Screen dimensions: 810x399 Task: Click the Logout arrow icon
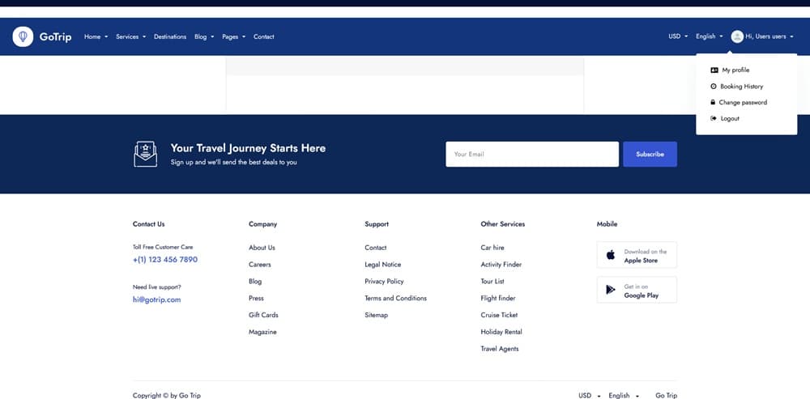click(714, 119)
